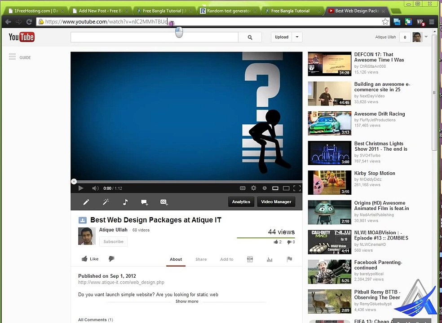Open atique-it.com web_design.php link
Image resolution: width=442 pixels, height=323 pixels.
(121, 282)
